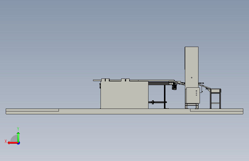Click the green Y axis arrow of triad
249x161 pixels.
point(18,137)
